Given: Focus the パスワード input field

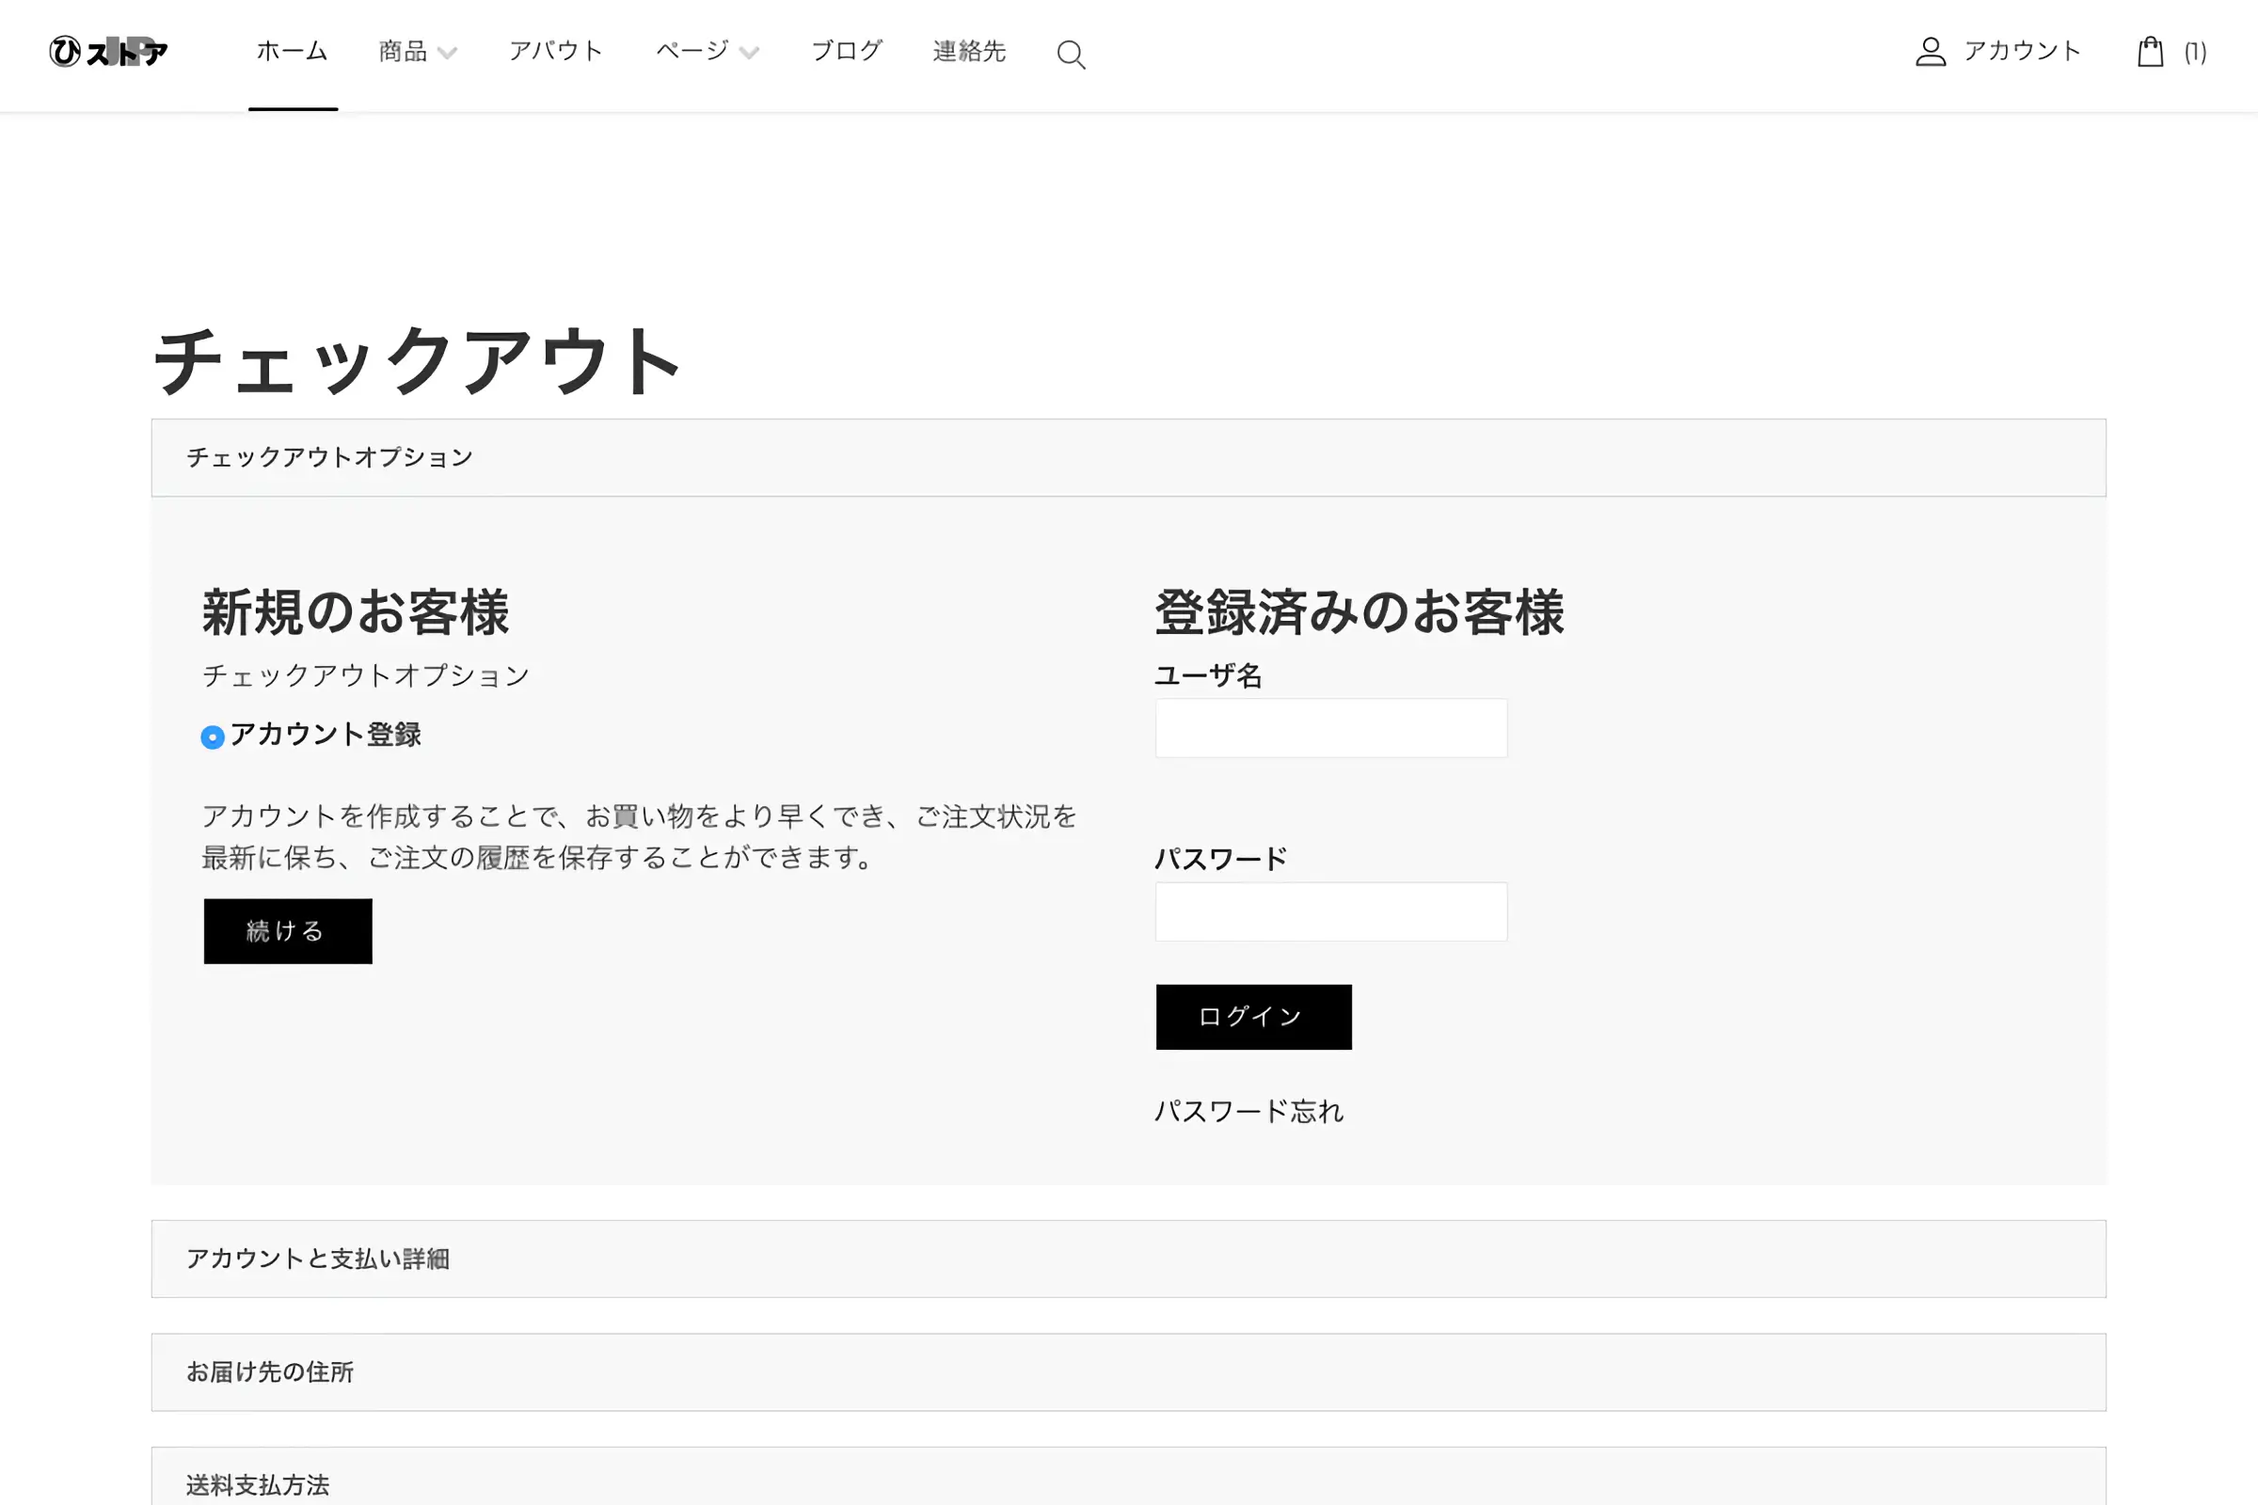Looking at the screenshot, I should tap(1330, 911).
